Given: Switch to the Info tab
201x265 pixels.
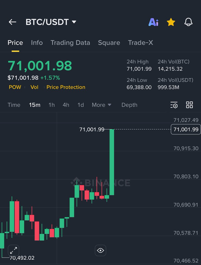Looking at the screenshot, I should (x=37, y=43).
